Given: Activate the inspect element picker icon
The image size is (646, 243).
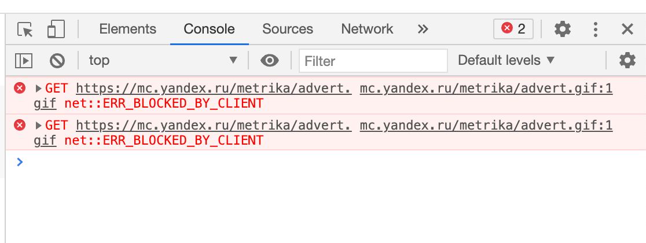Looking at the screenshot, I should [25, 29].
